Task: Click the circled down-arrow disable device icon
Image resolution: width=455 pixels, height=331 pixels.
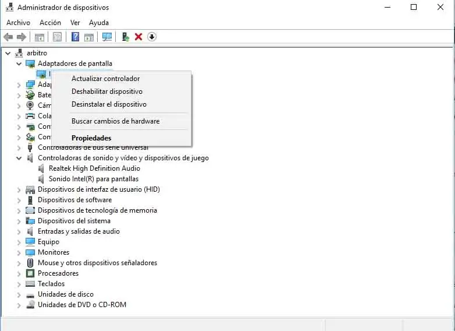Action: 152,37
